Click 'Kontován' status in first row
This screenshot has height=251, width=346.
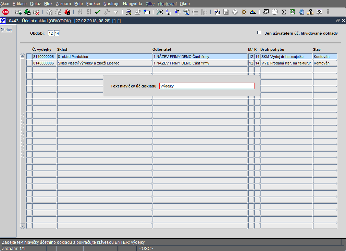(x=325, y=57)
